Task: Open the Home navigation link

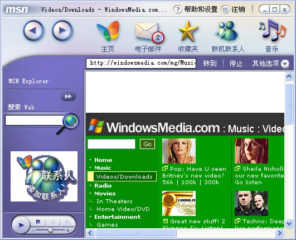Action: (x=103, y=160)
